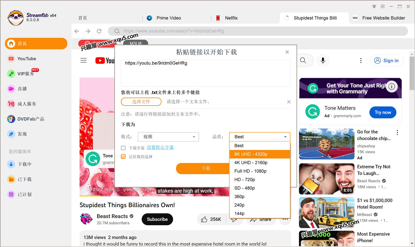415x247 pixels.
Task: Click the YouTube search magnifier icon
Action: coord(303,61)
